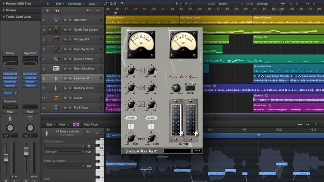Click the Vintage B3 organ icon
Viewport: 324px width, 182px height.
56,39
